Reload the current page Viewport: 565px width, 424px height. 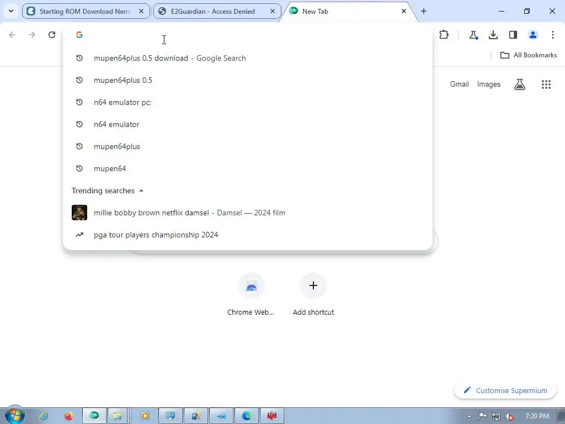click(52, 35)
